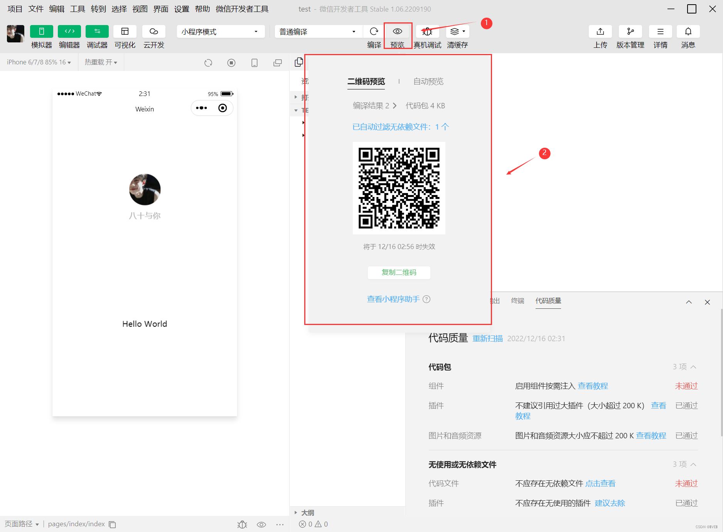This screenshot has height=532, width=723.
Task: Switch to the 二维码预览 tab
Action: coord(366,82)
